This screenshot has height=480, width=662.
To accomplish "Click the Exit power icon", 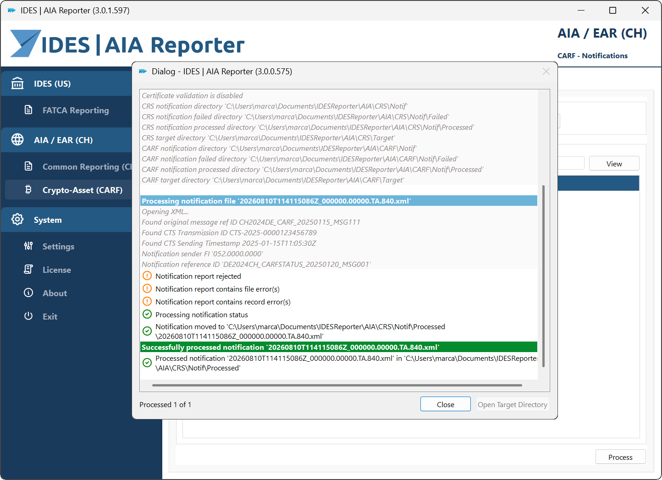I will (x=28, y=316).
